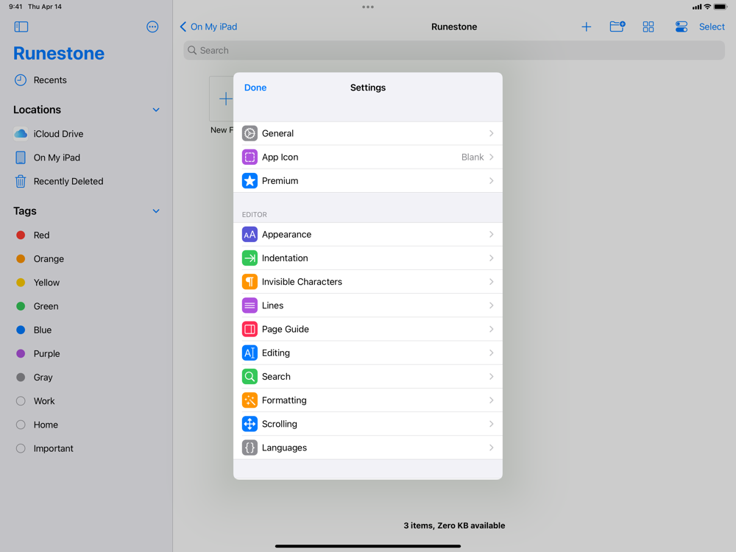This screenshot has width=736, height=552.
Task: Select the Green tag
Action: point(87,306)
